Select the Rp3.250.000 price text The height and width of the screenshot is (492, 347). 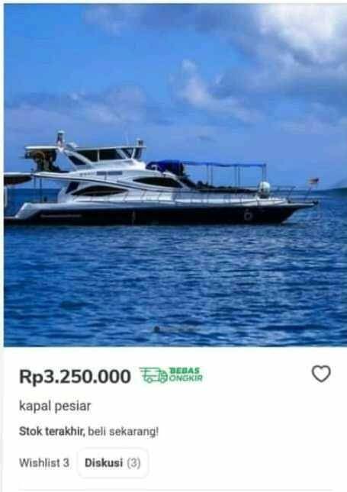tap(75, 376)
